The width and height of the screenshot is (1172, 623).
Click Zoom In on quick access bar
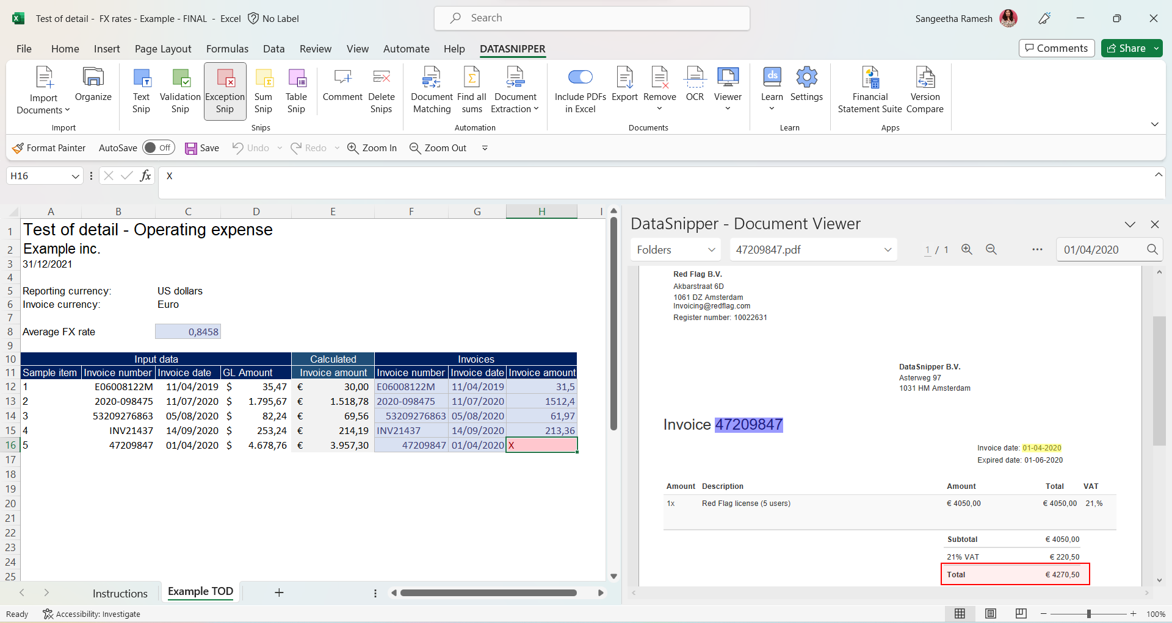tap(372, 148)
